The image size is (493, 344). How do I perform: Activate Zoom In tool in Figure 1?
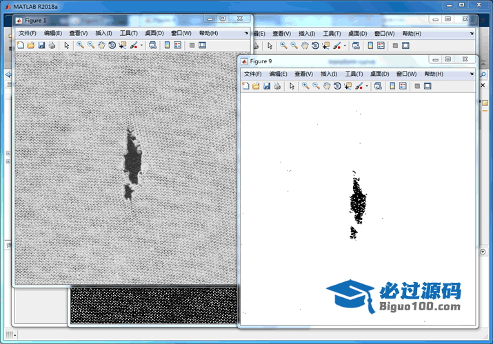tap(81, 45)
